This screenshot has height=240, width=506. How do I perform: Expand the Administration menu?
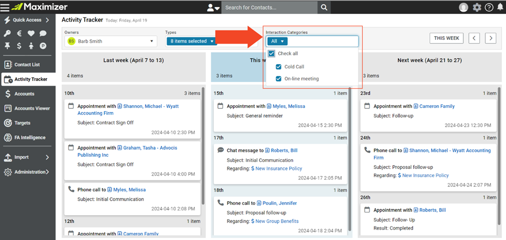tap(28, 172)
